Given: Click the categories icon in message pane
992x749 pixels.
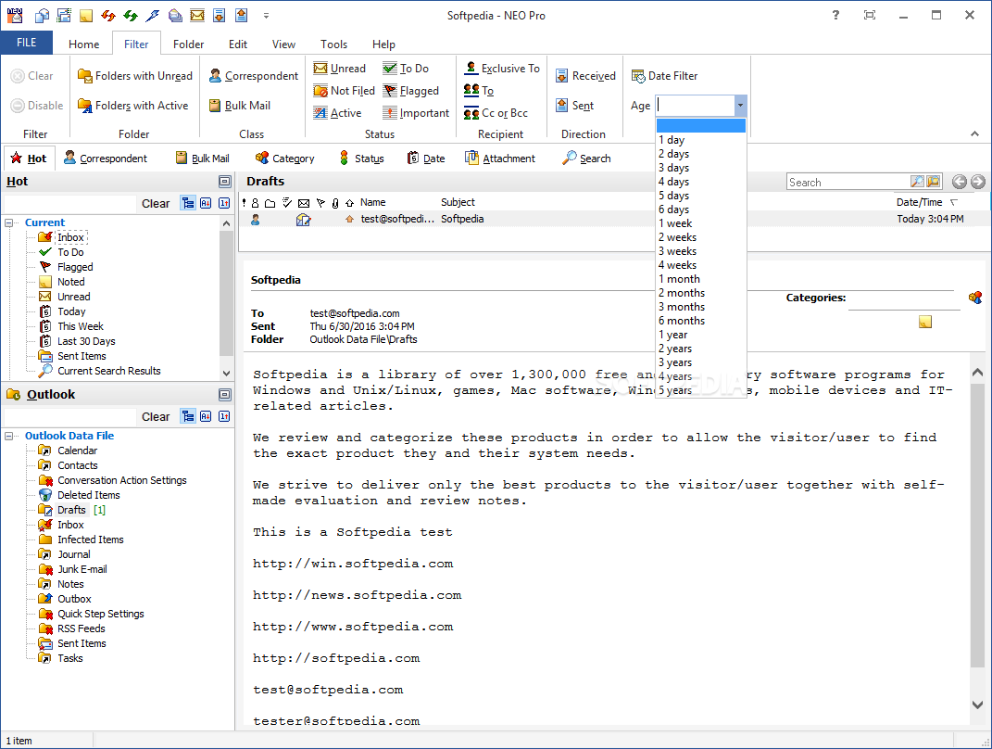Looking at the screenshot, I should click(x=975, y=297).
